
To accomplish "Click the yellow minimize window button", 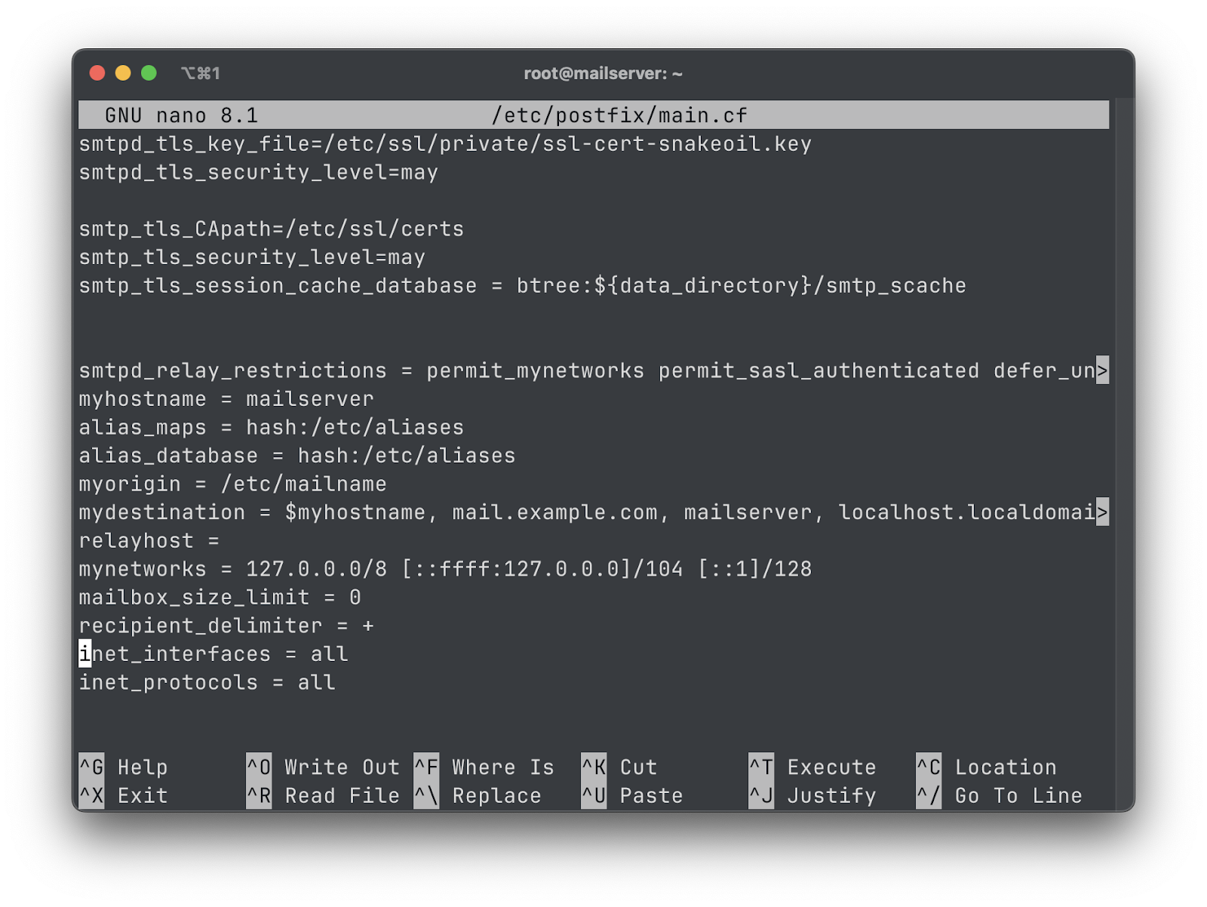I will click(x=123, y=72).
